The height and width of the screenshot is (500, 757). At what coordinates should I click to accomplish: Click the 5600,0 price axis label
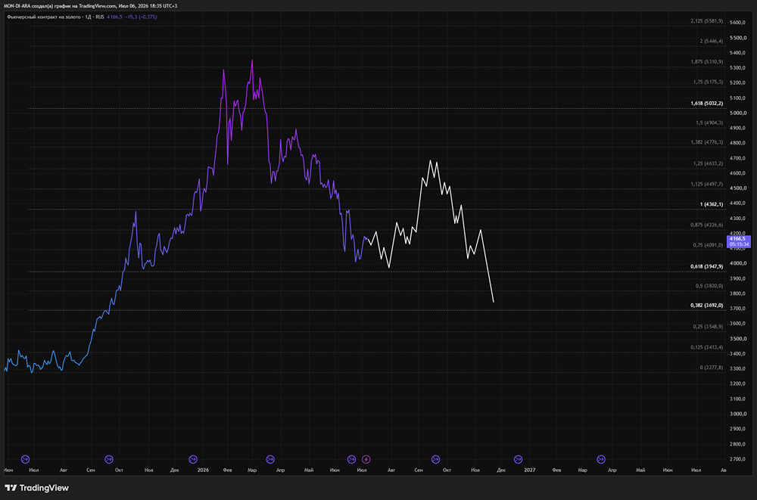(738, 23)
